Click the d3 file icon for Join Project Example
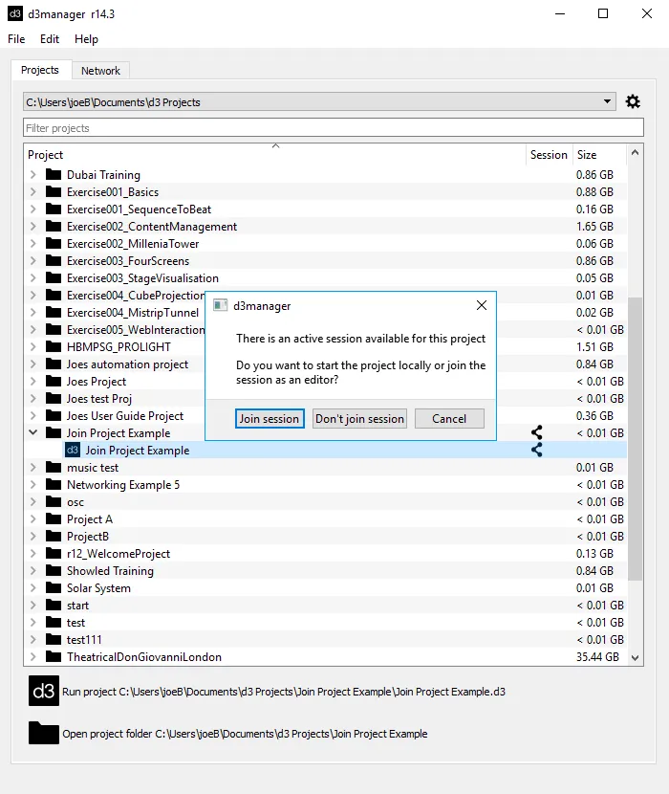This screenshot has width=669, height=794. [73, 450]
